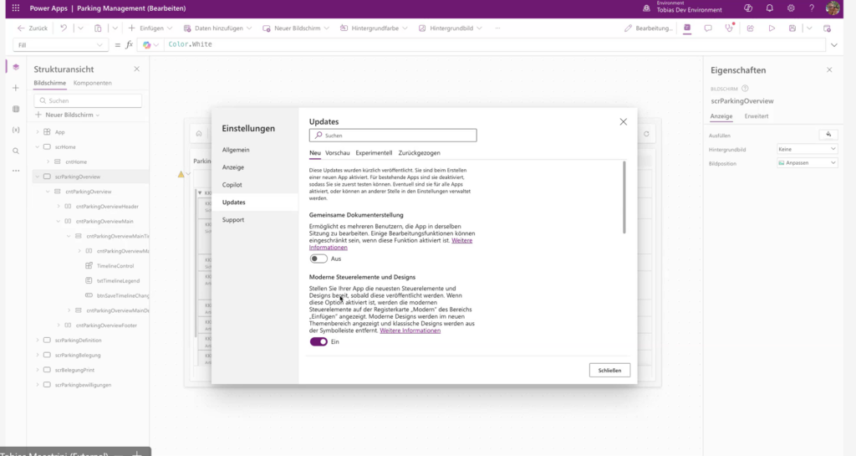This screenshot has height=456, width=856.
Task: Open the Fill property dropdown
Action: 60,44
